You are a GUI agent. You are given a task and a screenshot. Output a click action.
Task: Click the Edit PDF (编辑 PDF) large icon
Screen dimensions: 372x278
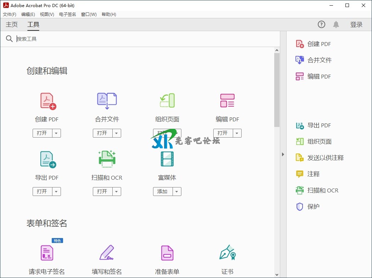(x=227, y=100)
